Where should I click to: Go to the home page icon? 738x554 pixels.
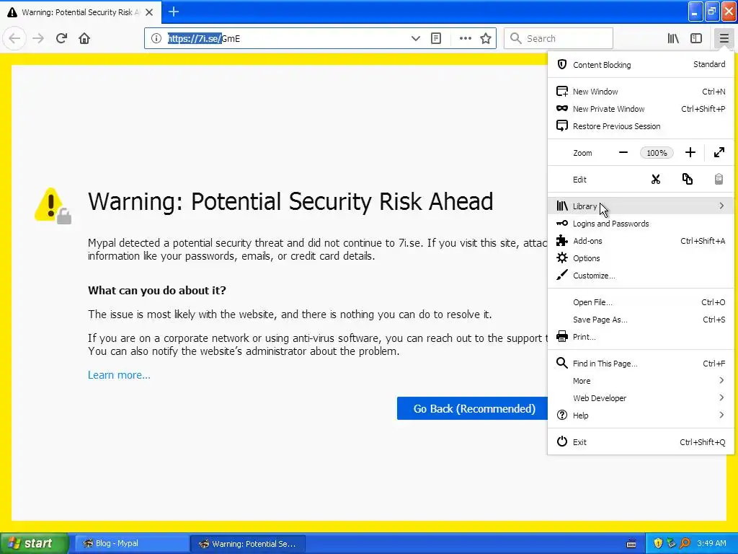click(84, 38)
